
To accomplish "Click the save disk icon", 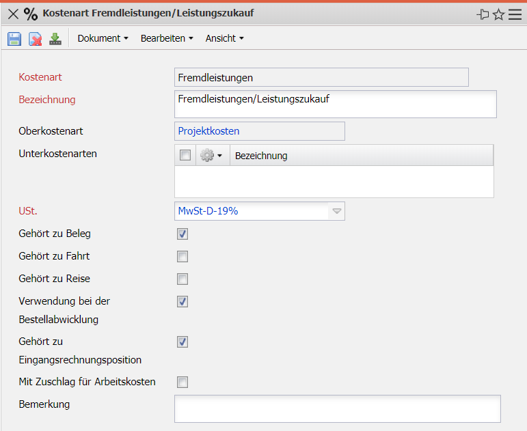I will (x=14, y=39).
